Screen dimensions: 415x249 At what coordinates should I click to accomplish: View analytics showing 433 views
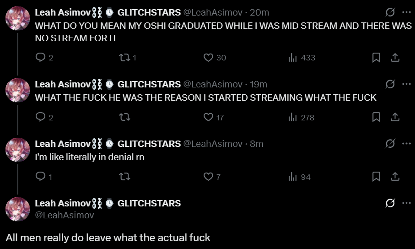[x=293, y=58]
